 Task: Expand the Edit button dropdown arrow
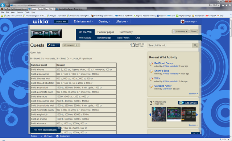pyautogui.click(x=58, y=45)
